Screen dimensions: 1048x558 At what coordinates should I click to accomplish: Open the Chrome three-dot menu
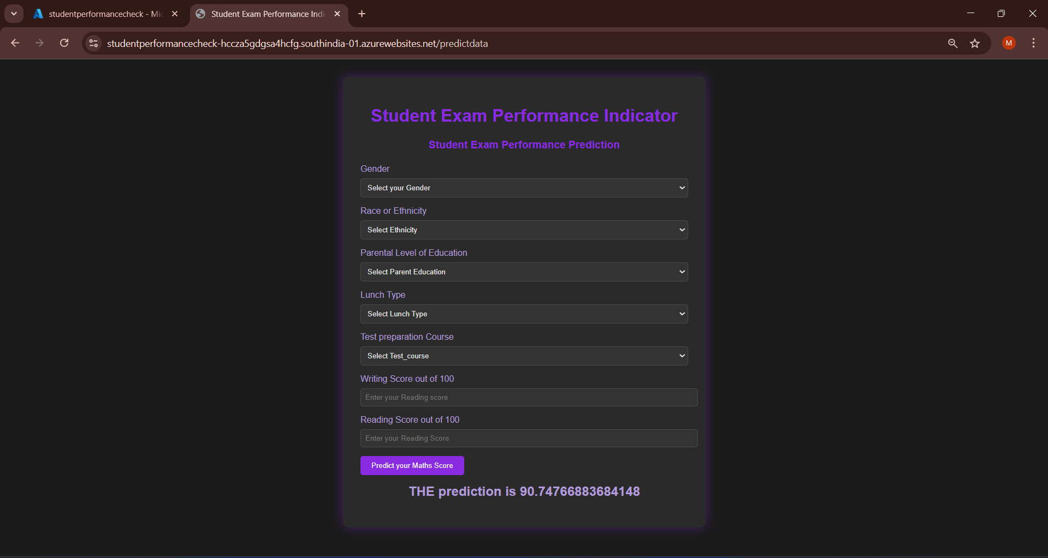tap(1033, 43)
